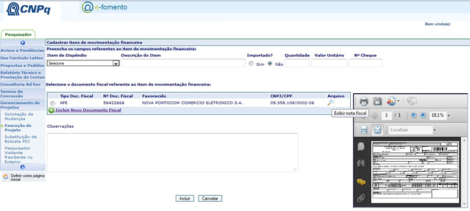Select the NFE fiscal document radio button
Image resolution: width=470 pixels, height=211 pixels.
click(53, 103)
